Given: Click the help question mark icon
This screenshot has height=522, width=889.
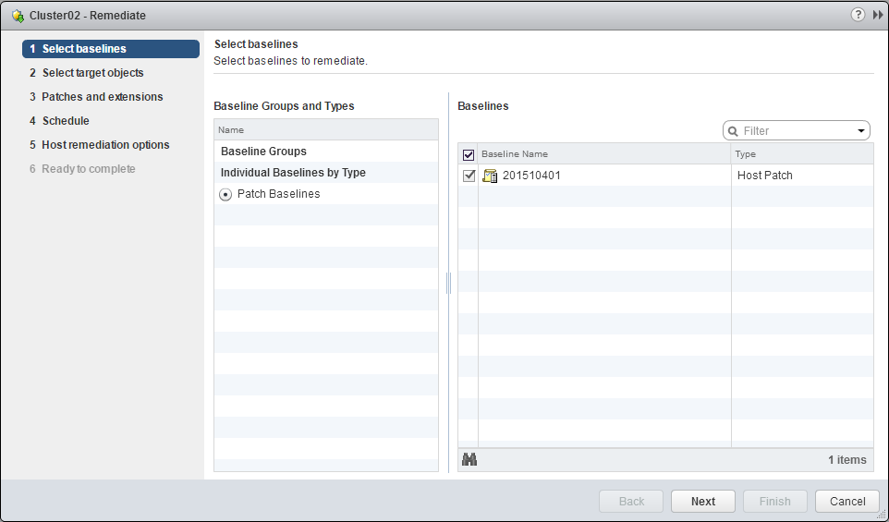Looking at the screenshot, I should [x=858, y=15].
